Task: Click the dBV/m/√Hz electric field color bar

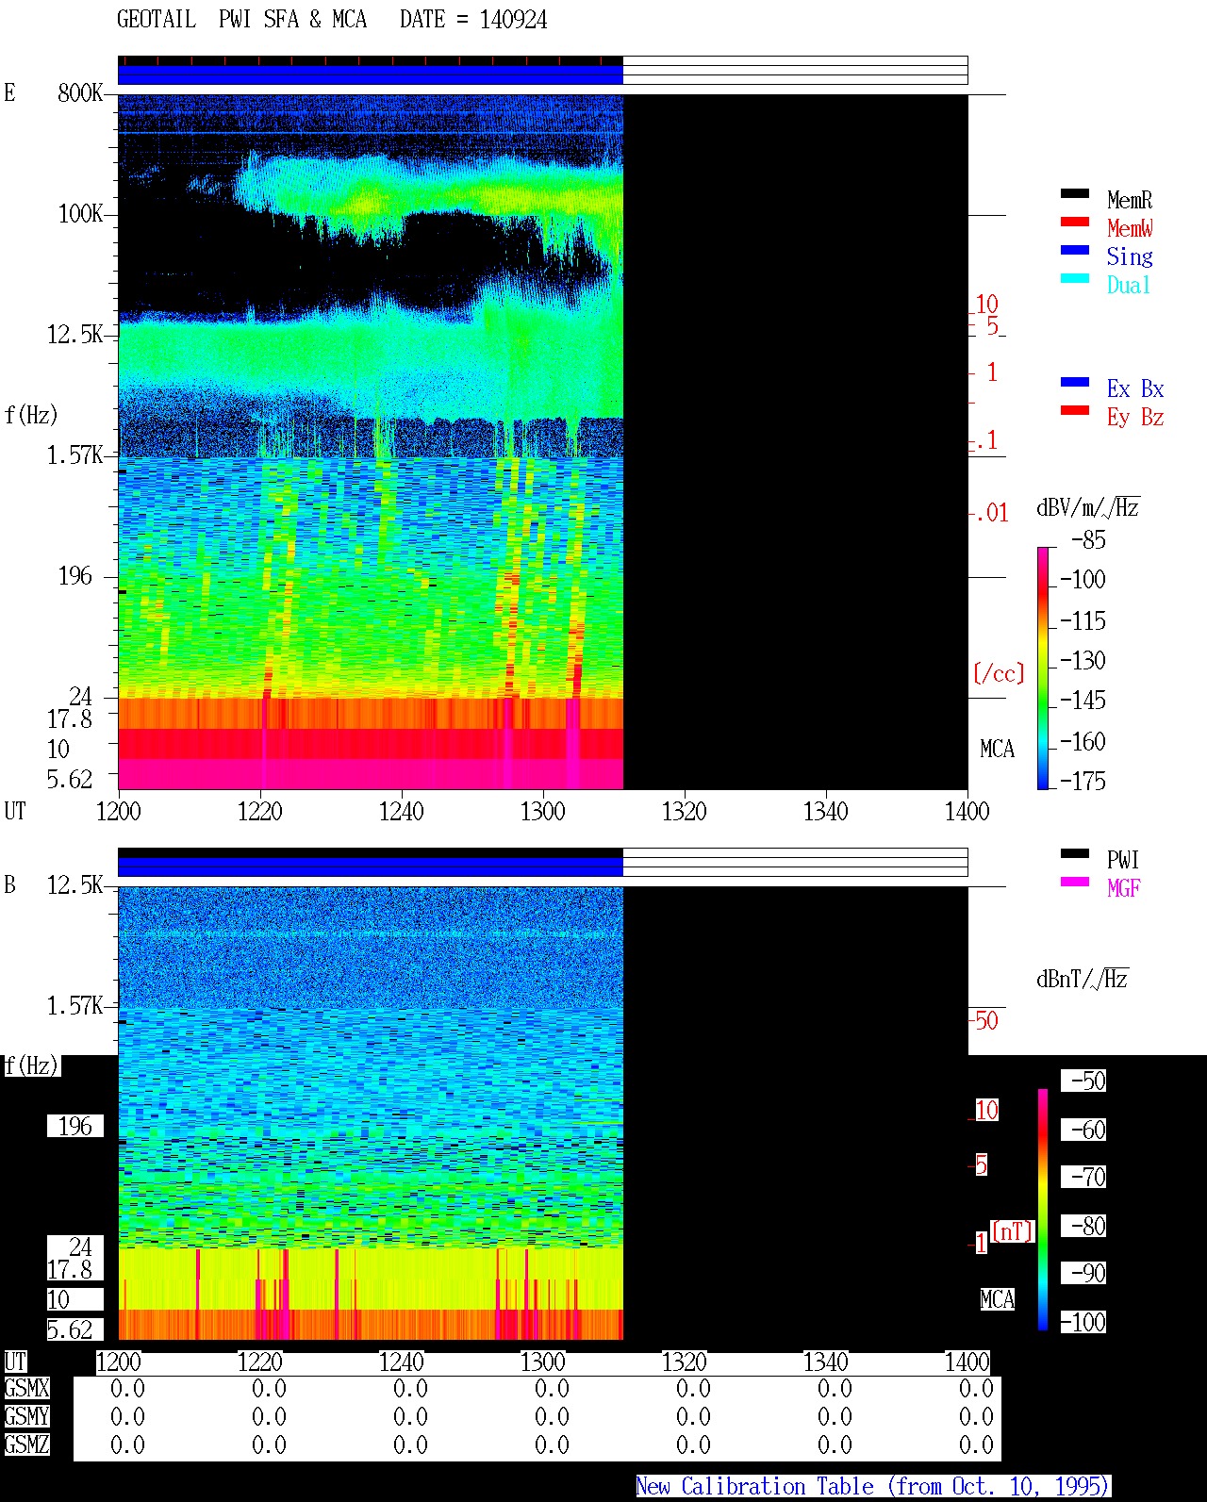Action: pos(1043,668)
